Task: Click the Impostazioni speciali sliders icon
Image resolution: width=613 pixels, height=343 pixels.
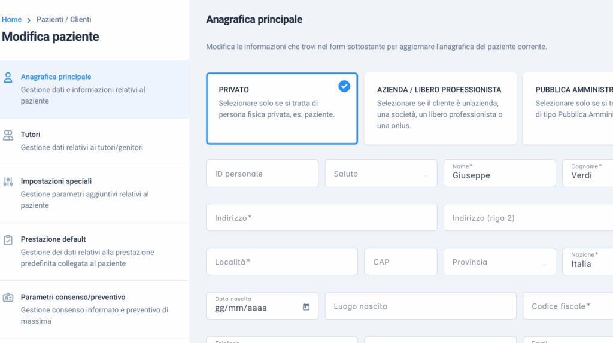Action: (8, 182)
